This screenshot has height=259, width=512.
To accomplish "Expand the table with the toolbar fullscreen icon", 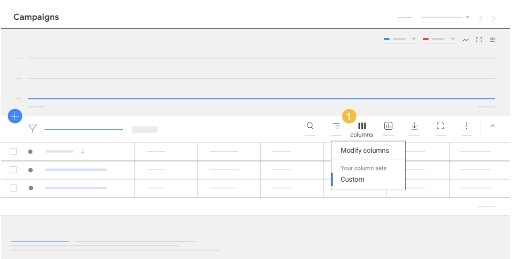I will (x=440, y=126).
